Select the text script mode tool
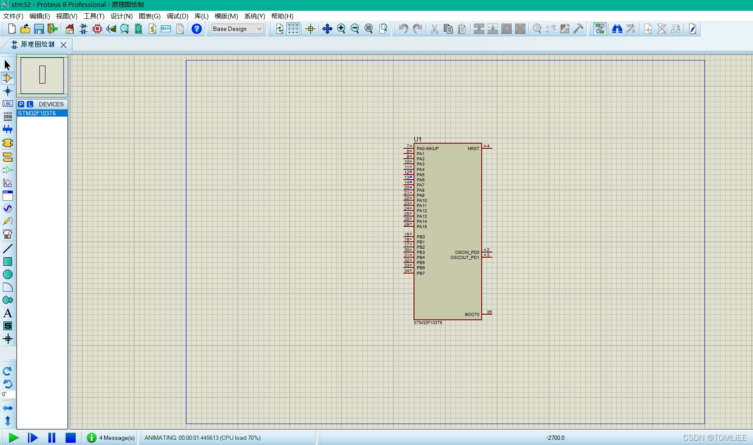 point(8,117)
